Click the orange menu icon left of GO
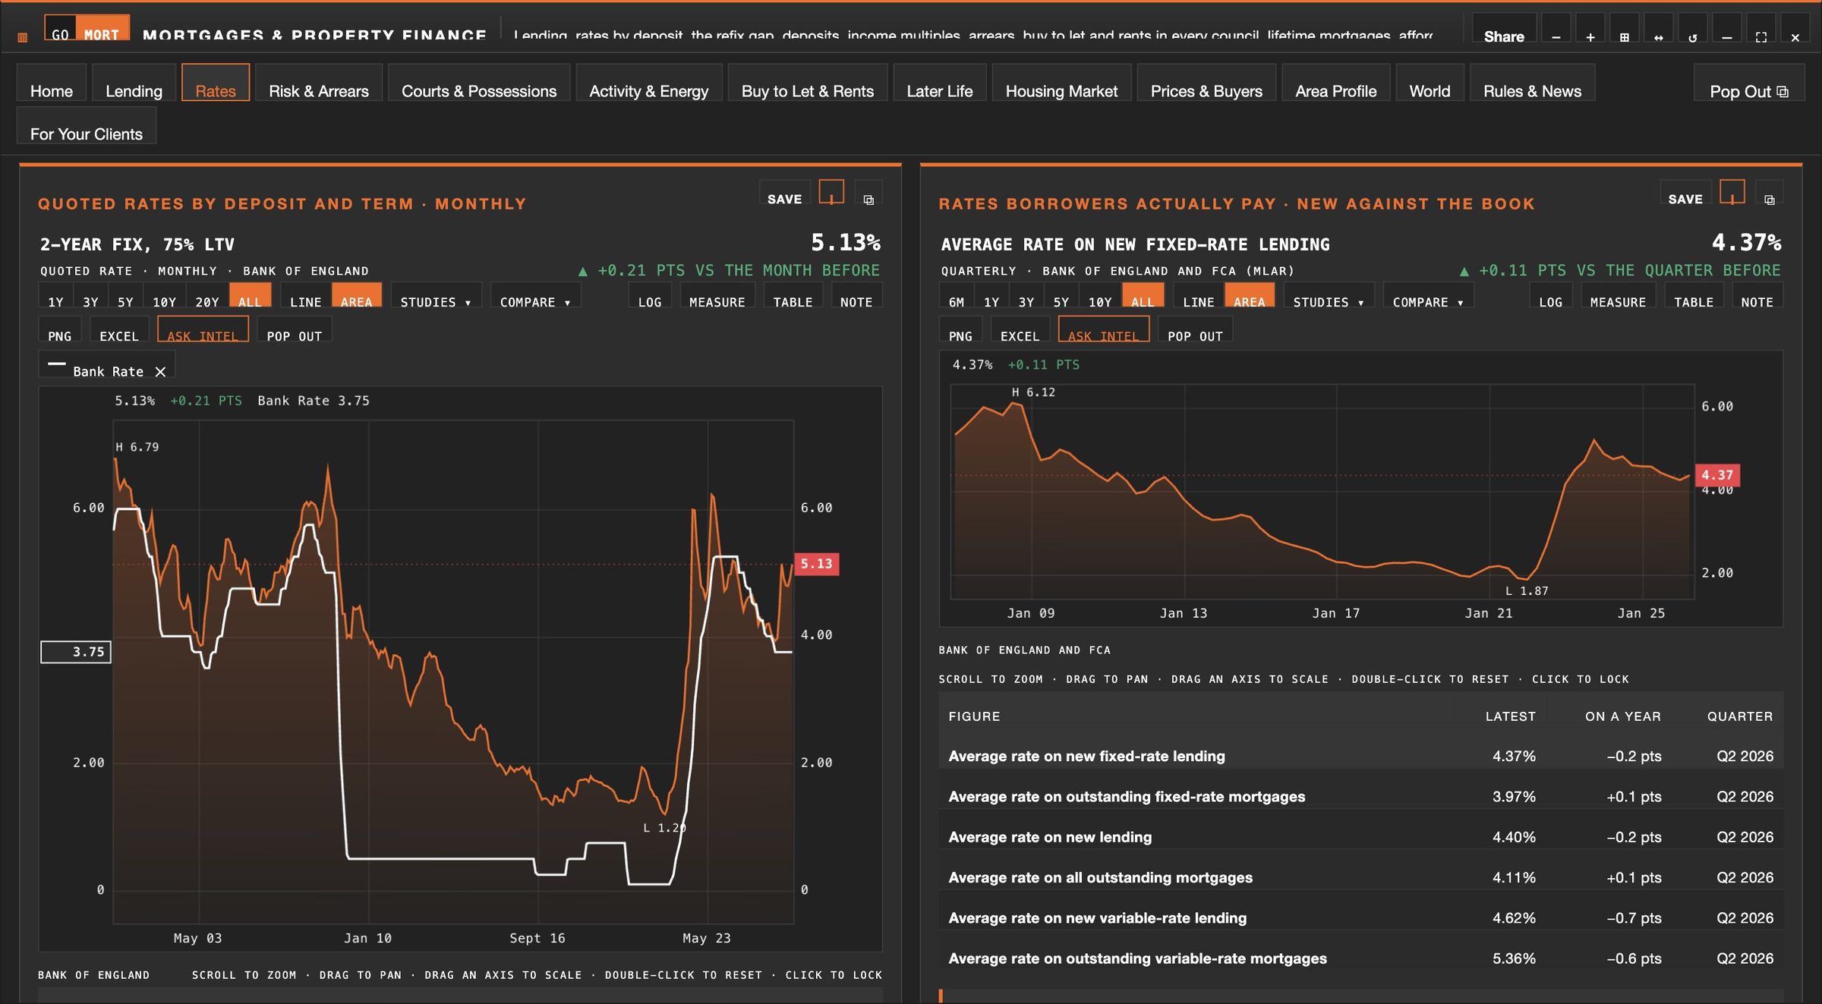 (23, 36)
